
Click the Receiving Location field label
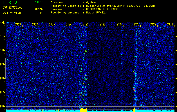coord(66,6)
